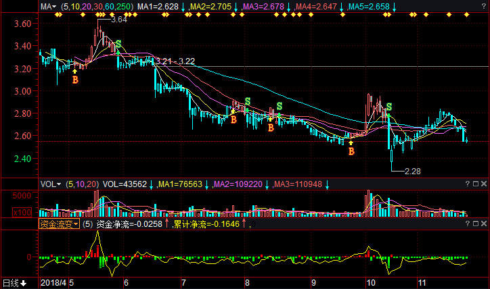Open the 资金流变 indicator dropdown
The height and width of the screenshot is (289, 490).
tap(59, 224)
